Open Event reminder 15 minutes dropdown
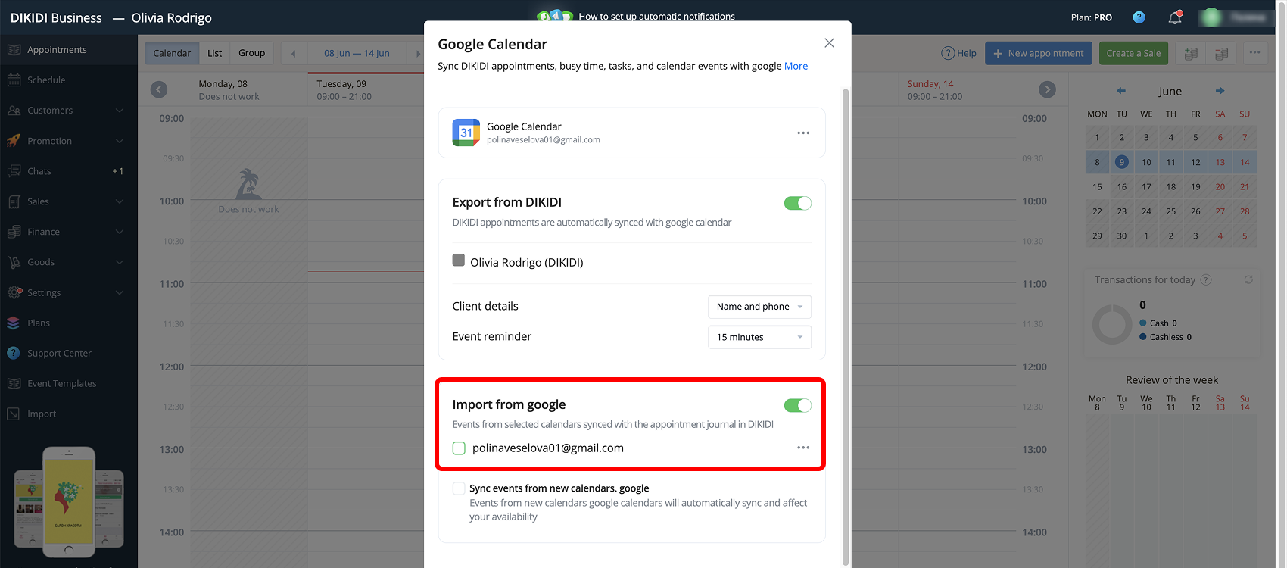Screen dimensions: 1287x568 759,337
